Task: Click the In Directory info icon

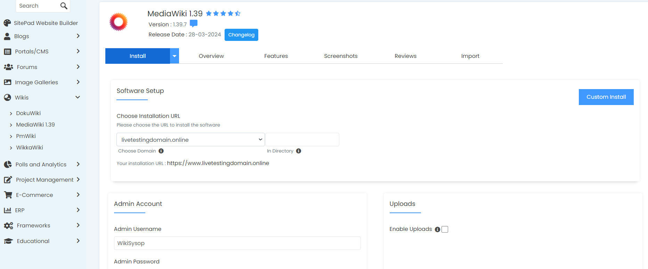Action: tap(299, 151)
